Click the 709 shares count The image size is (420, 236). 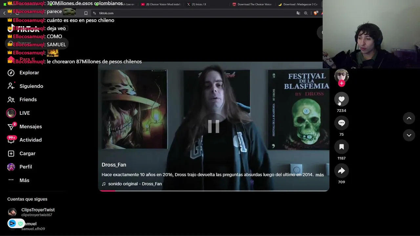click(342, 182)
